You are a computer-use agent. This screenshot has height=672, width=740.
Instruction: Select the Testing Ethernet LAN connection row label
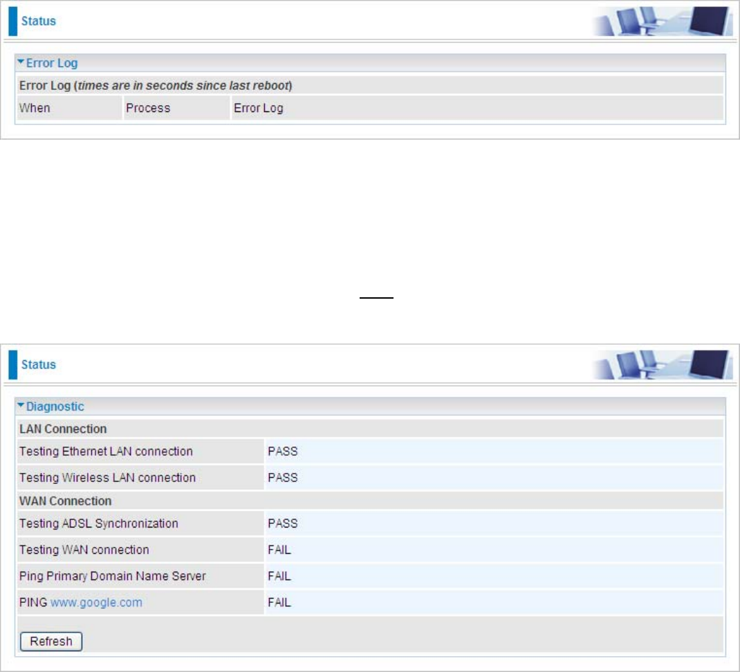107,451
